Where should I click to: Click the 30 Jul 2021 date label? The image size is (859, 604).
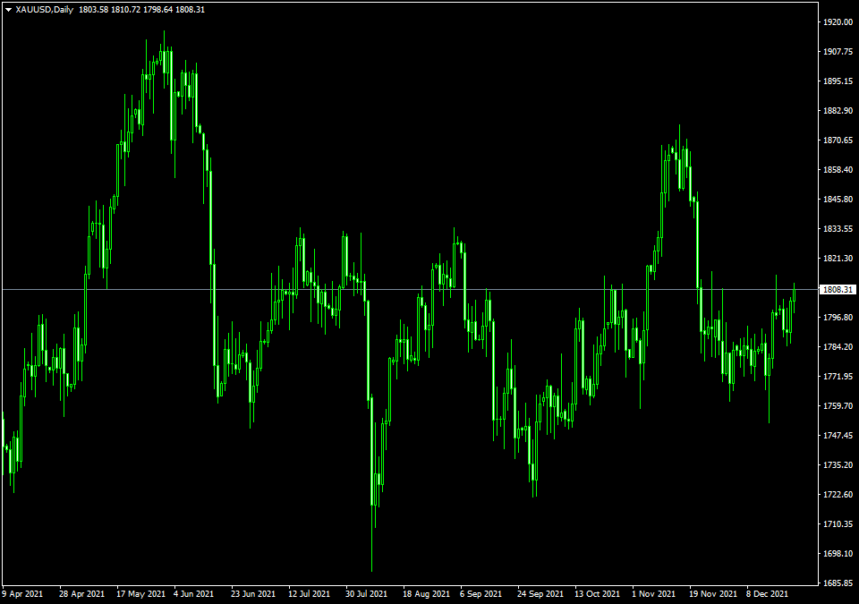[366, 594]
